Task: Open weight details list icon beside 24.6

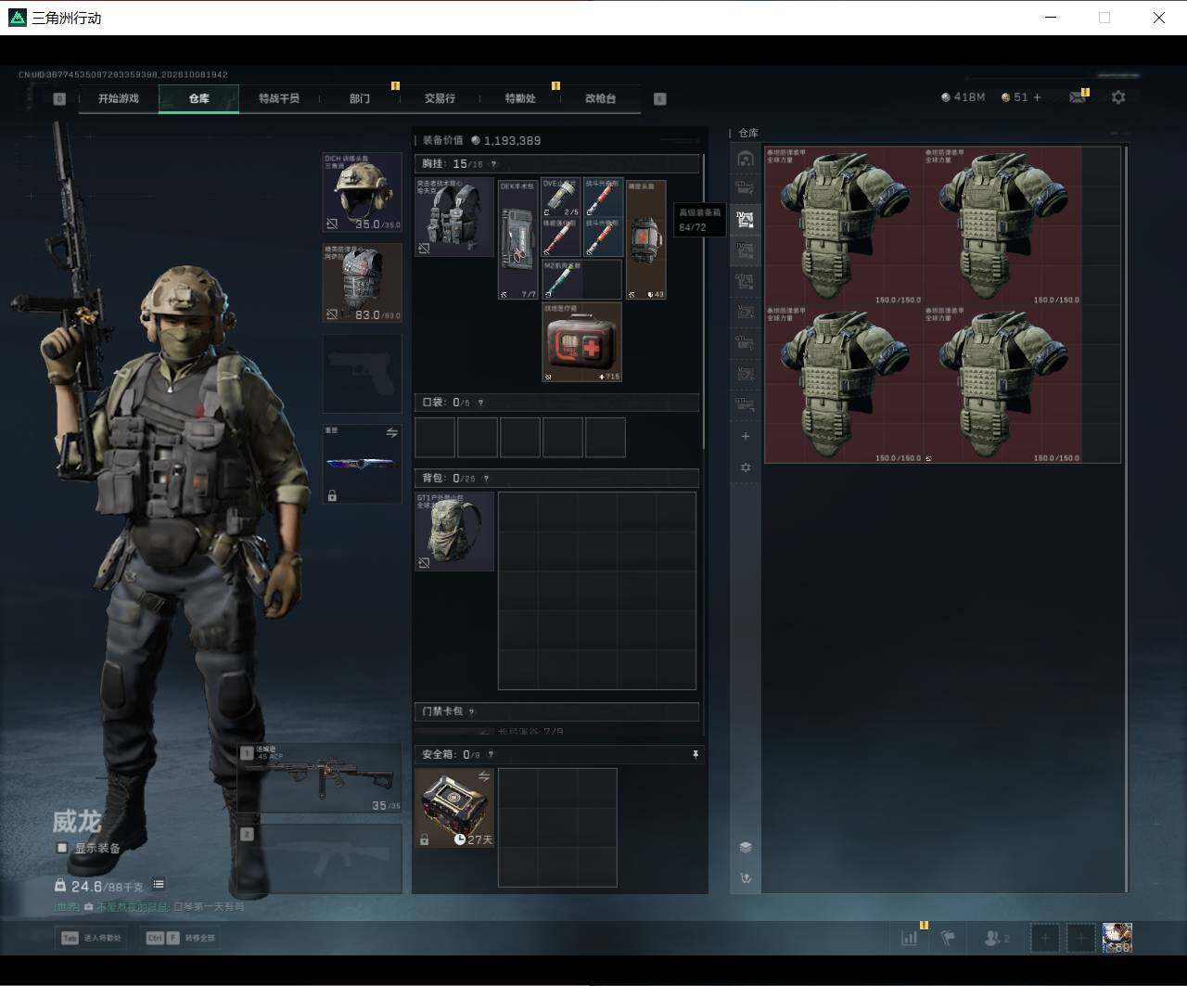Action: point(159,885)
